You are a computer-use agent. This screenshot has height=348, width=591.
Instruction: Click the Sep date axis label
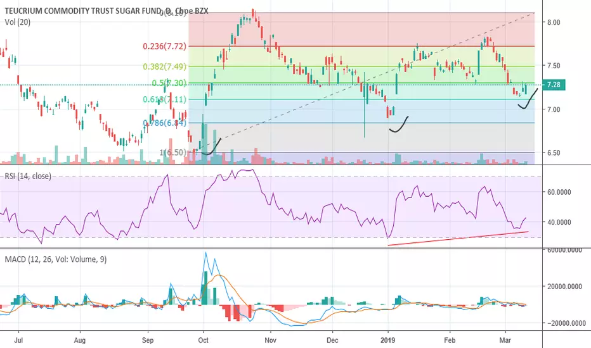pyautogui.click(x=148, y=340)
